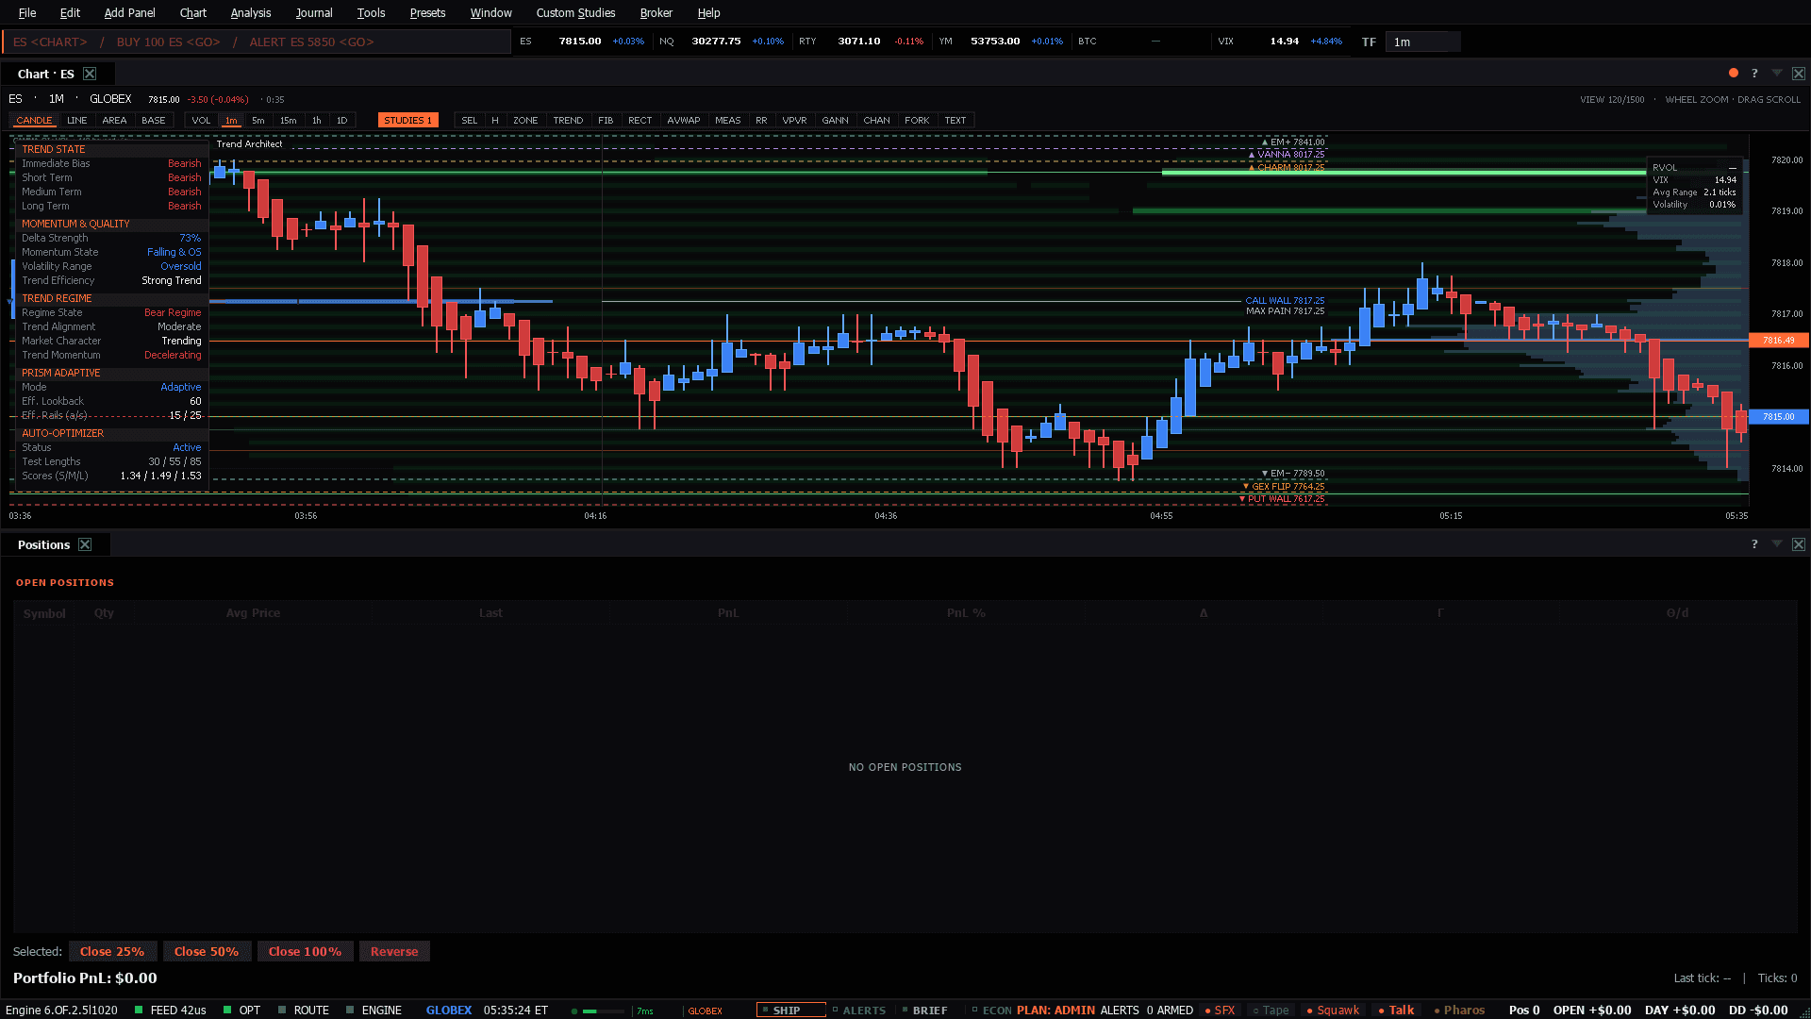Close the Positions tab
Image resolution: width=1811 pixels, height=1019 pixels.
coord(85,544)
